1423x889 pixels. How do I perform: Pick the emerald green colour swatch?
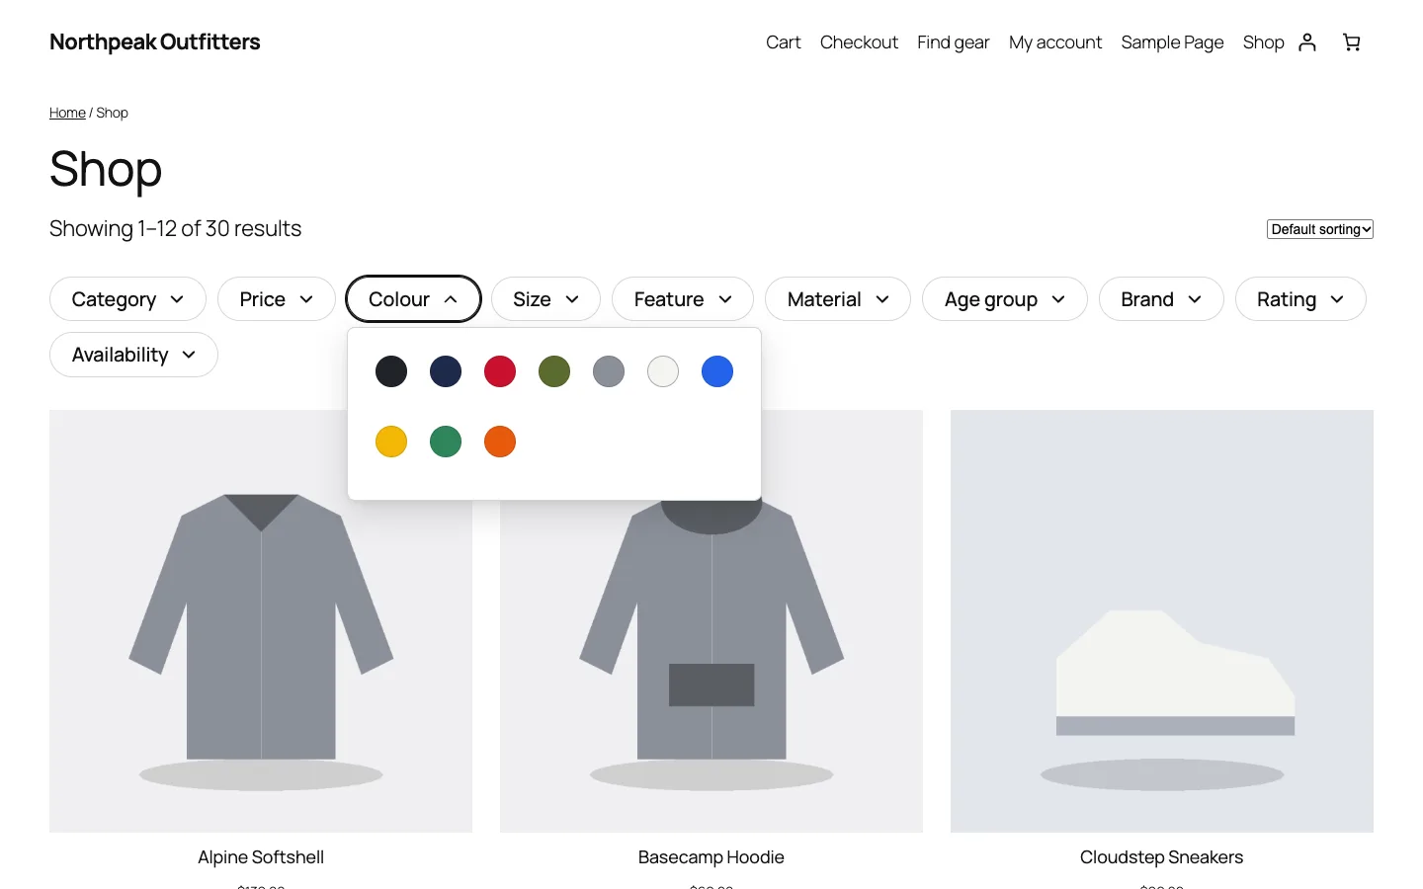coord(446,442)
